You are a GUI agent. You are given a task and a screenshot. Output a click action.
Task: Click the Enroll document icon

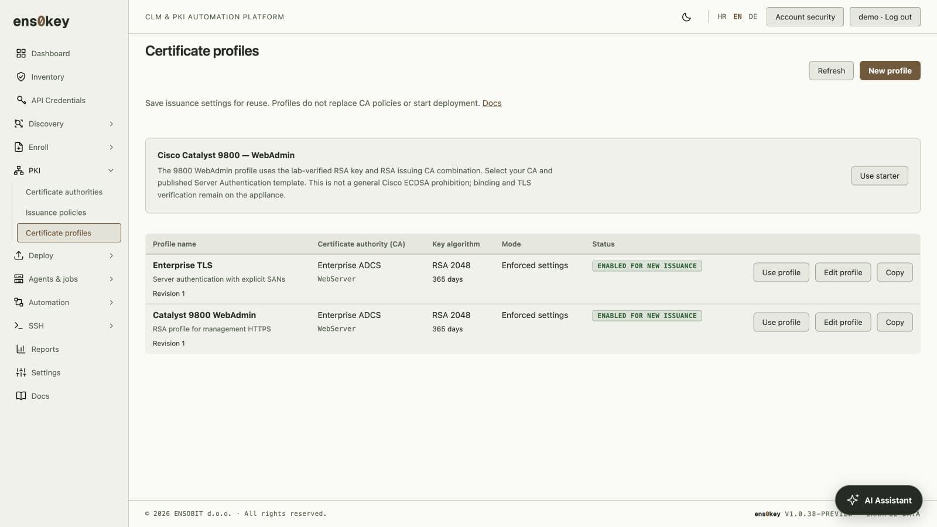click(19, 147)
